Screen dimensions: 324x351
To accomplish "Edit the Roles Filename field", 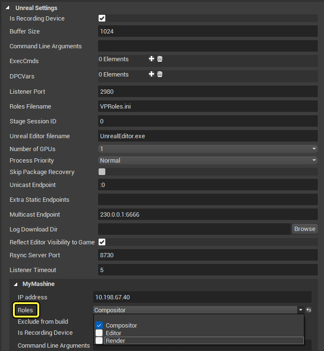I will (208, 106).
